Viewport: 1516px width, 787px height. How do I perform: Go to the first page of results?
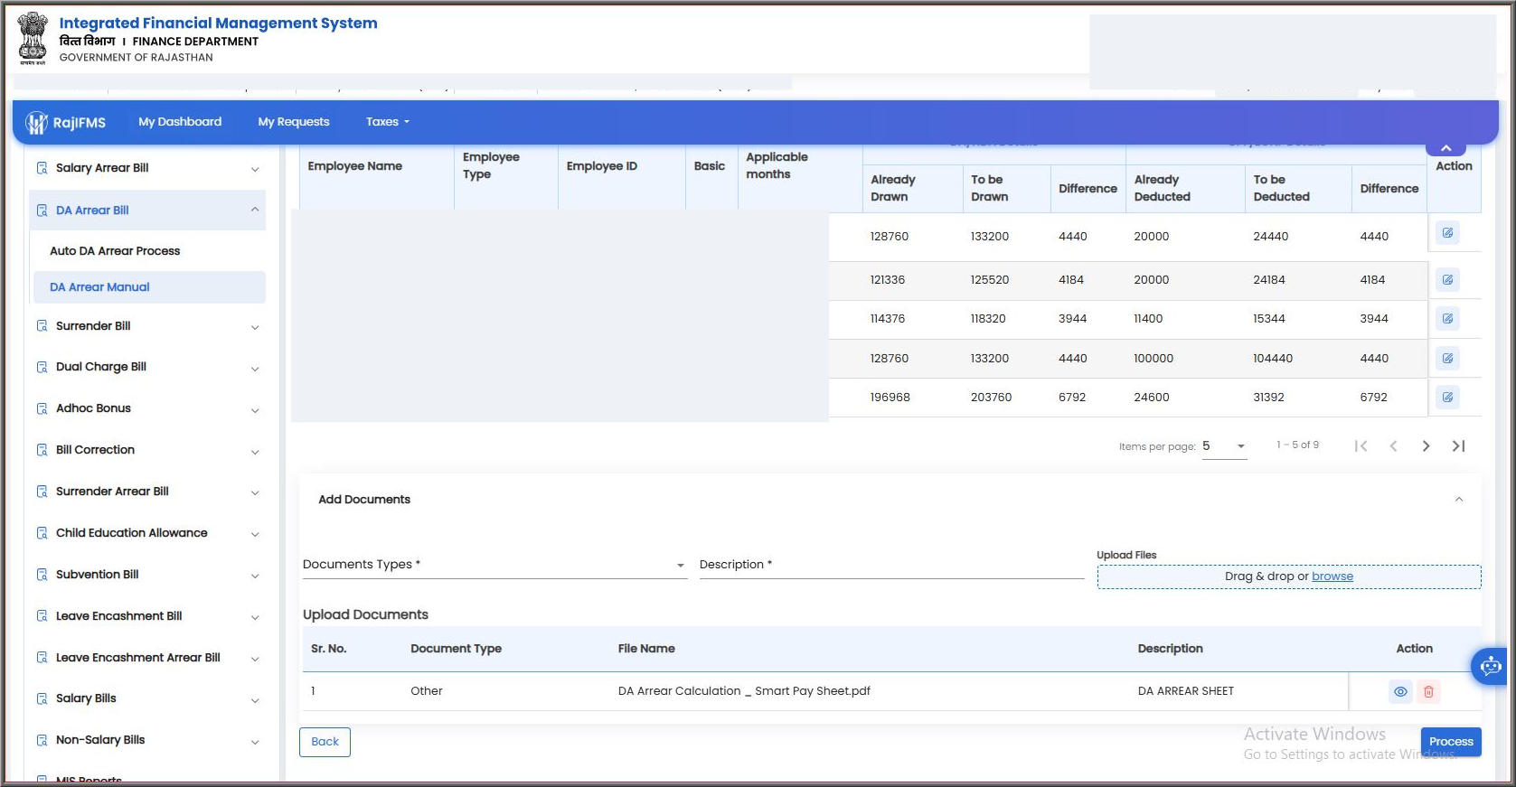(1361, 445)
